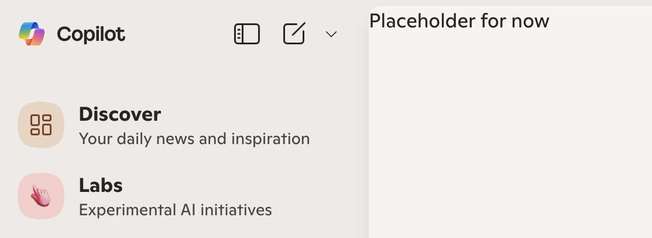Viewport: 652px width, 238px height.
Task: Expand the chevron next to new chat
Action: tap(331, 34)
